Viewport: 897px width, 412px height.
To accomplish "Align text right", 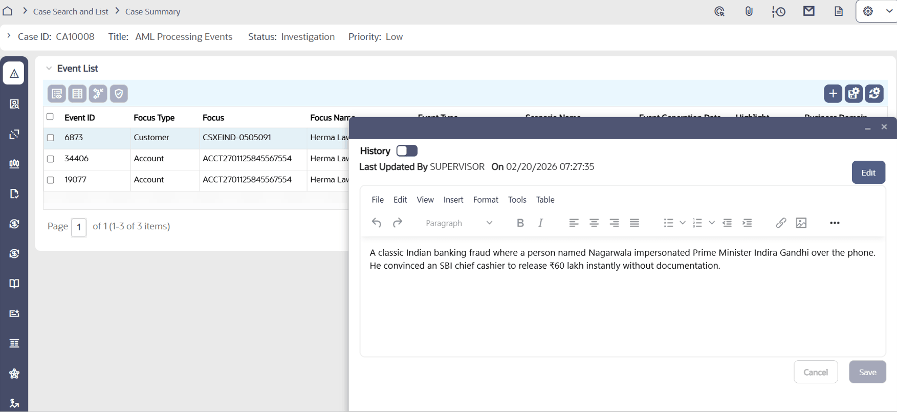I will tap(614, 223).
